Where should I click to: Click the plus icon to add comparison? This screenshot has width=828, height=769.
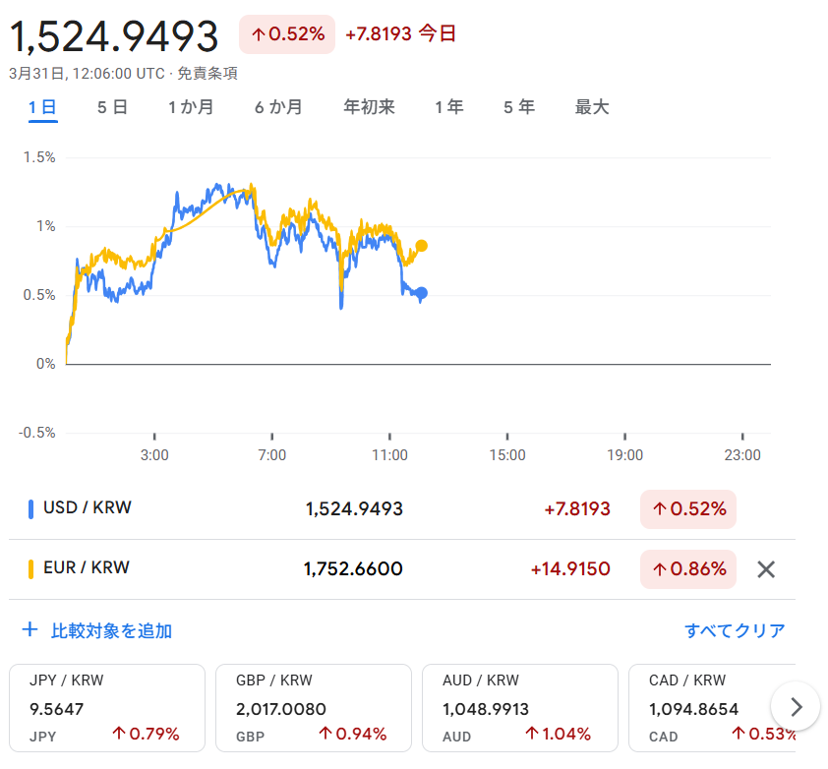(30, 630)
